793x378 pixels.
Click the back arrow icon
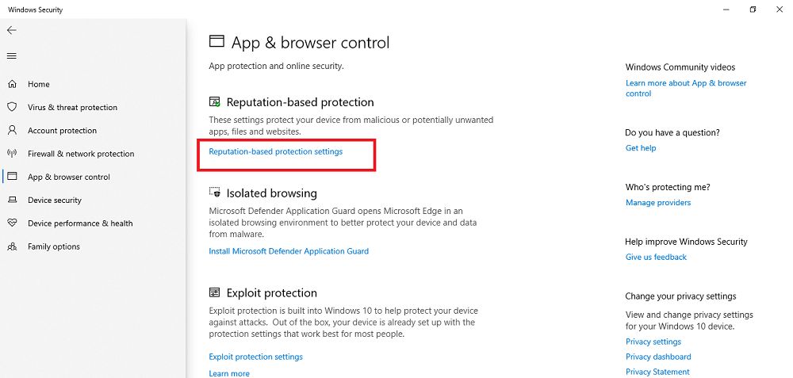[11, 30]
